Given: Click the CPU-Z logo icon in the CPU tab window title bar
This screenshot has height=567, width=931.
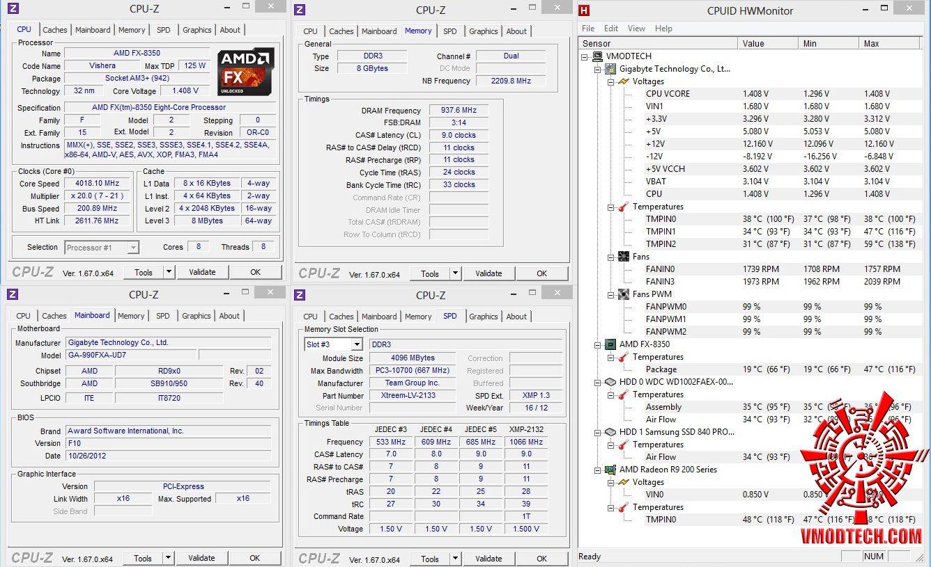Looking at the screenshot, I should [x=13, y=9].
